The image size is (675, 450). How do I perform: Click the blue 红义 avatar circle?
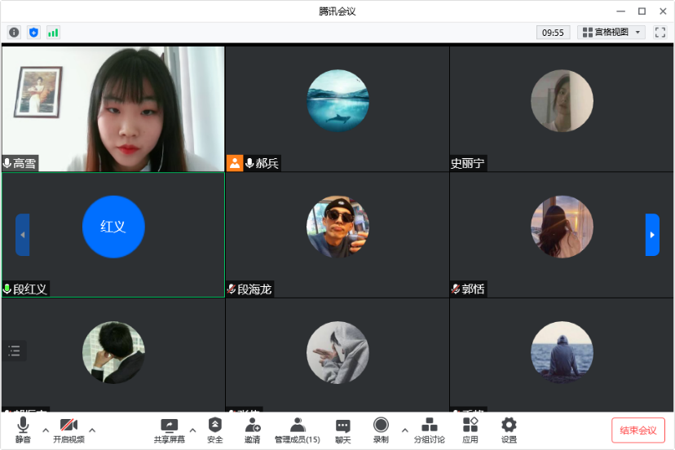pyautogui.click(x=113, y=227)
